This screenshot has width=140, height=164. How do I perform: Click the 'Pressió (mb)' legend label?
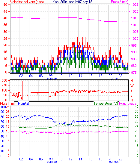(x=120, y=2)
